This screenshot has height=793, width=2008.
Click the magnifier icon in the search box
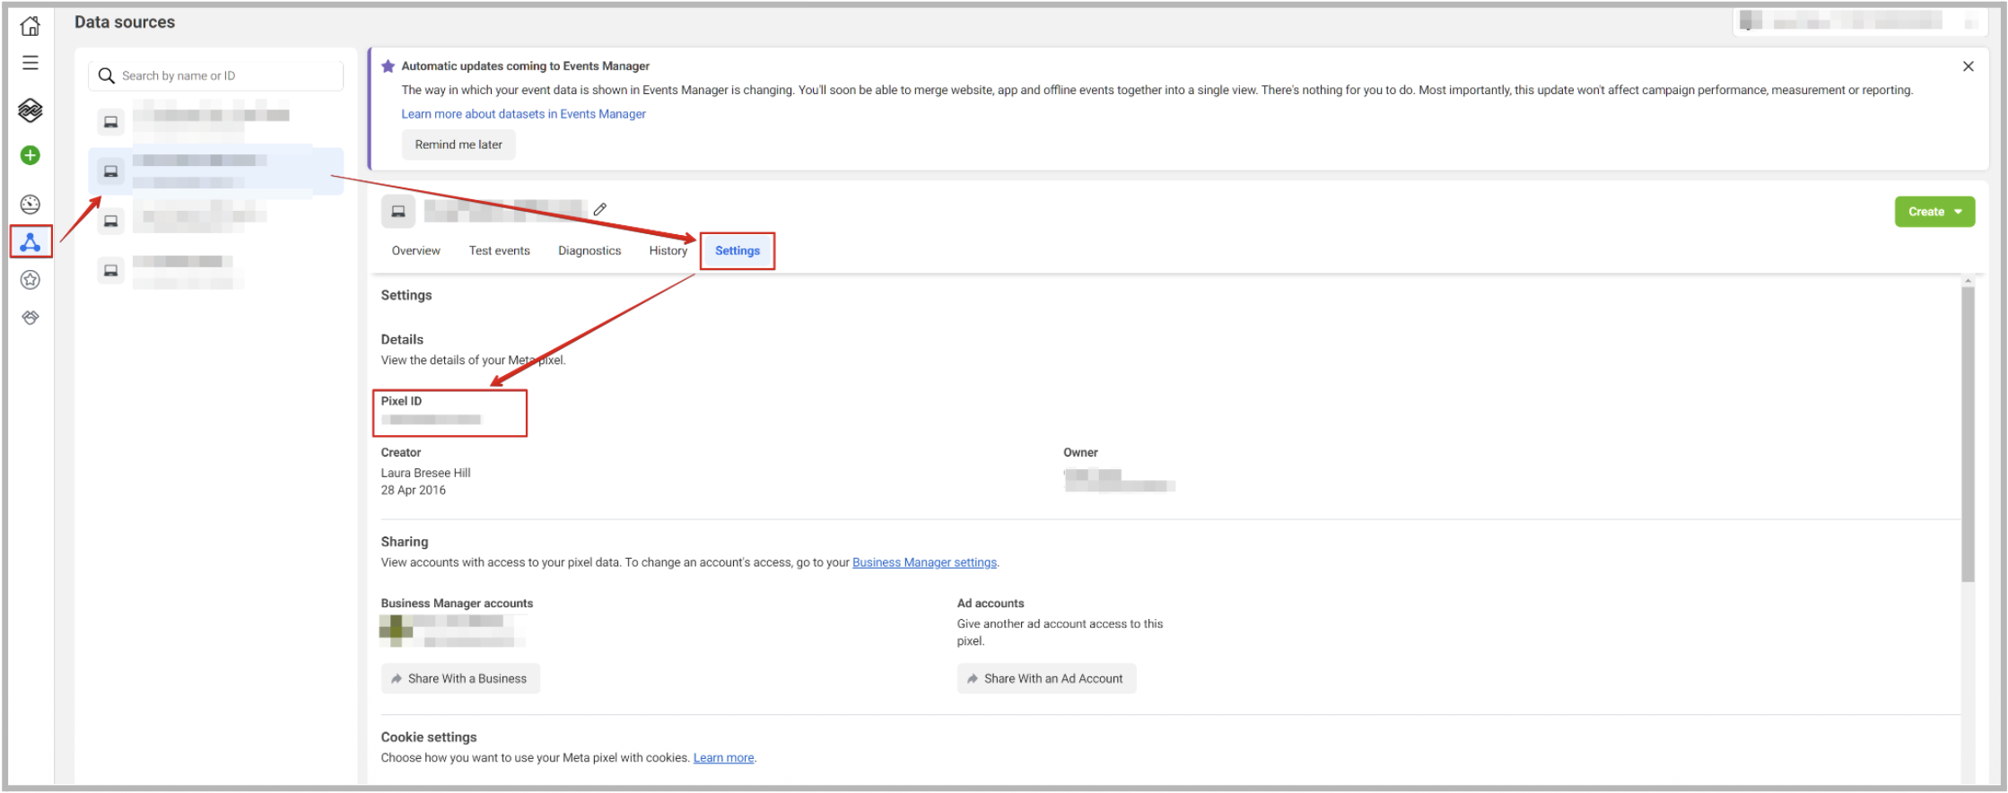107,75
